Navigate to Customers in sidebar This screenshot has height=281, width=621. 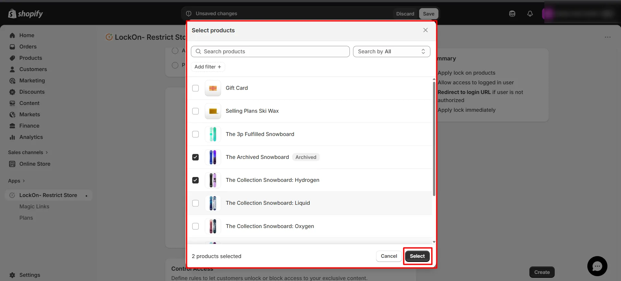(x=33, y=69)
